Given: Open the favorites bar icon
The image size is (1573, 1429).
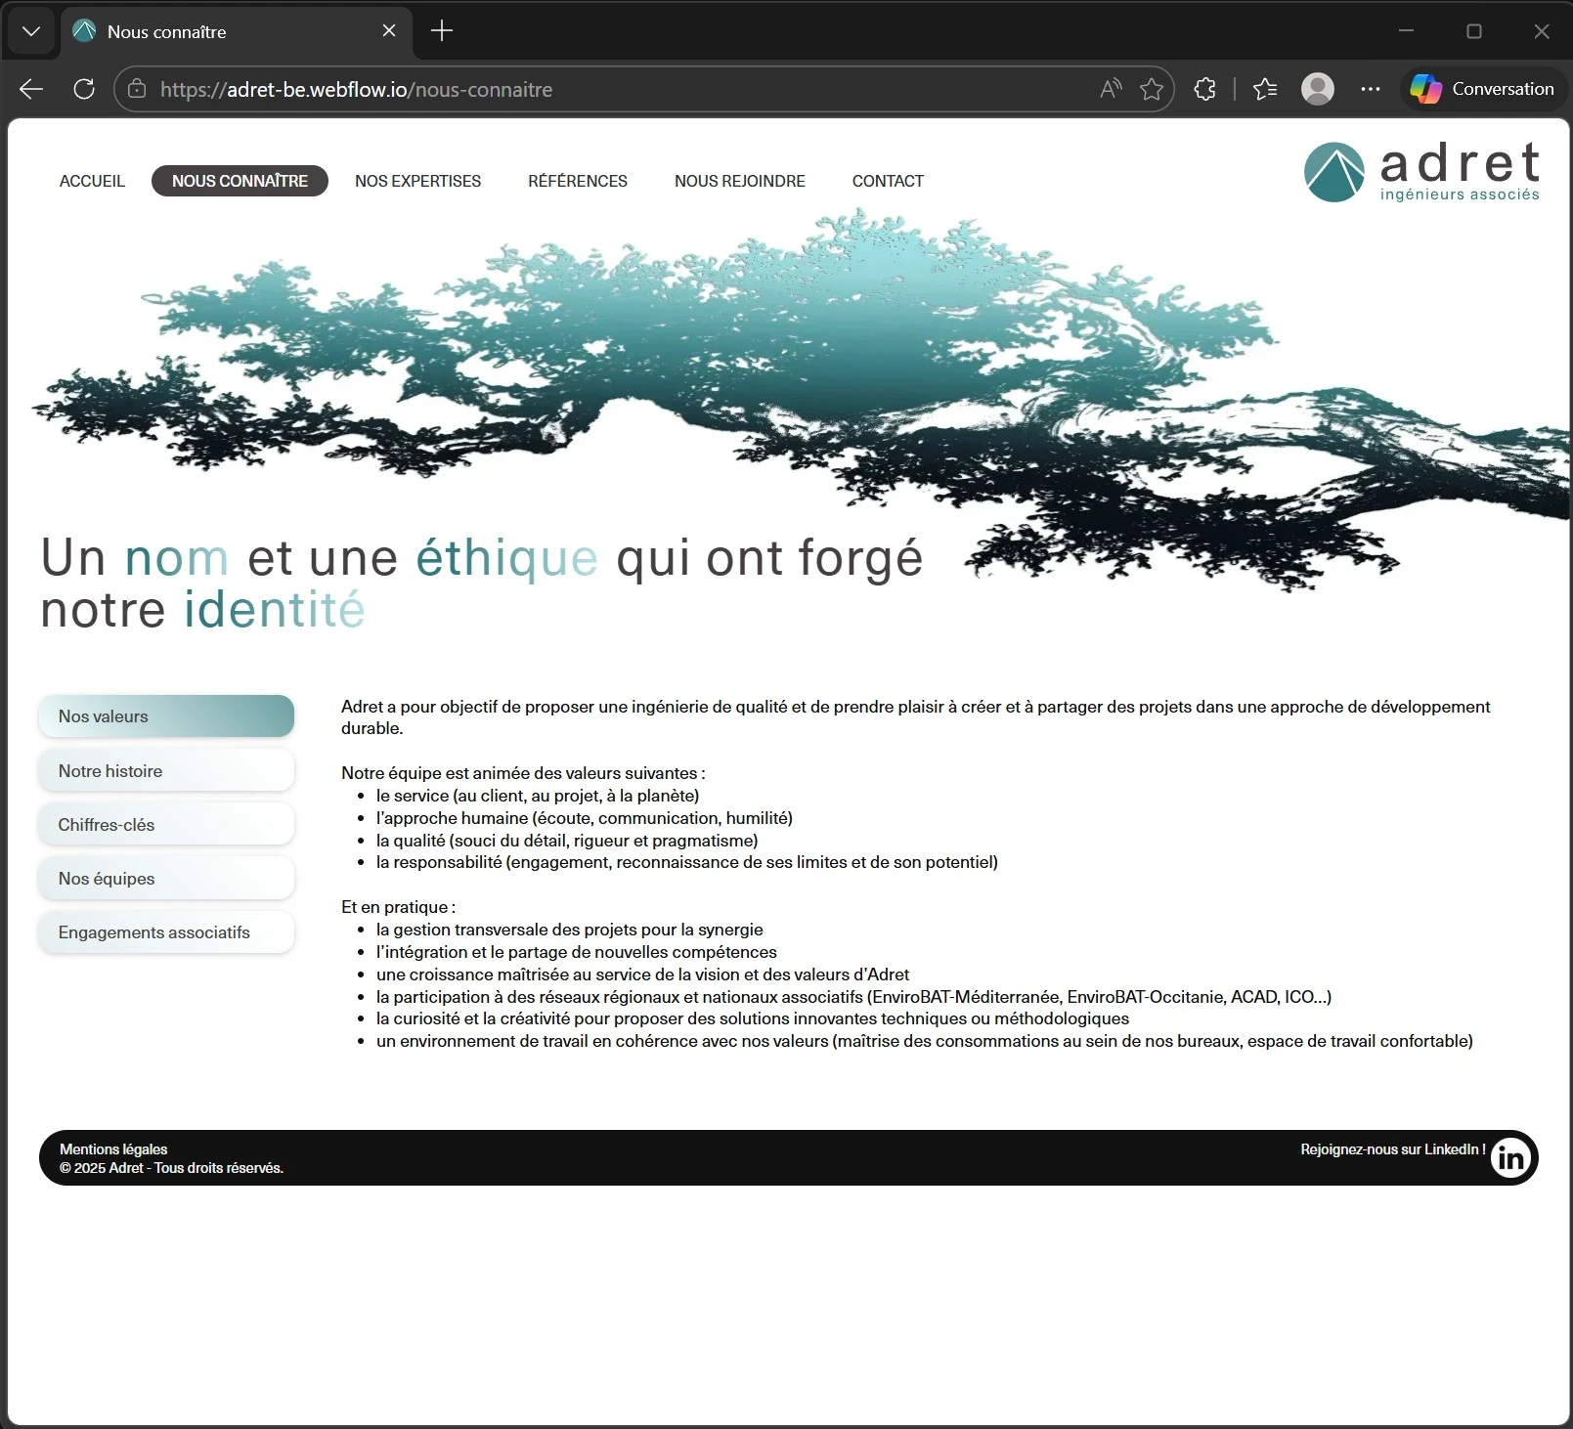Looking at the screenshot, I should coord(1263,89).
